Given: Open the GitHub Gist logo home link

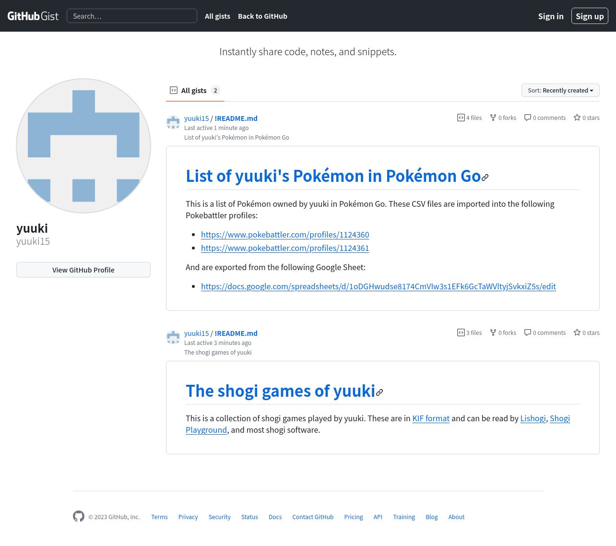Looking at the screenshot, I should tap(33, 16).
